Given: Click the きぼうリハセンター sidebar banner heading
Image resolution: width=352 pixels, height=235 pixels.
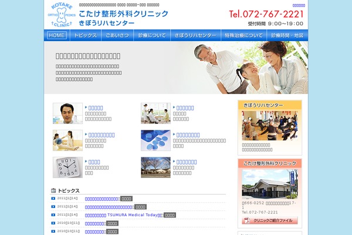Looking at the screenshot, I should (270, 105).
